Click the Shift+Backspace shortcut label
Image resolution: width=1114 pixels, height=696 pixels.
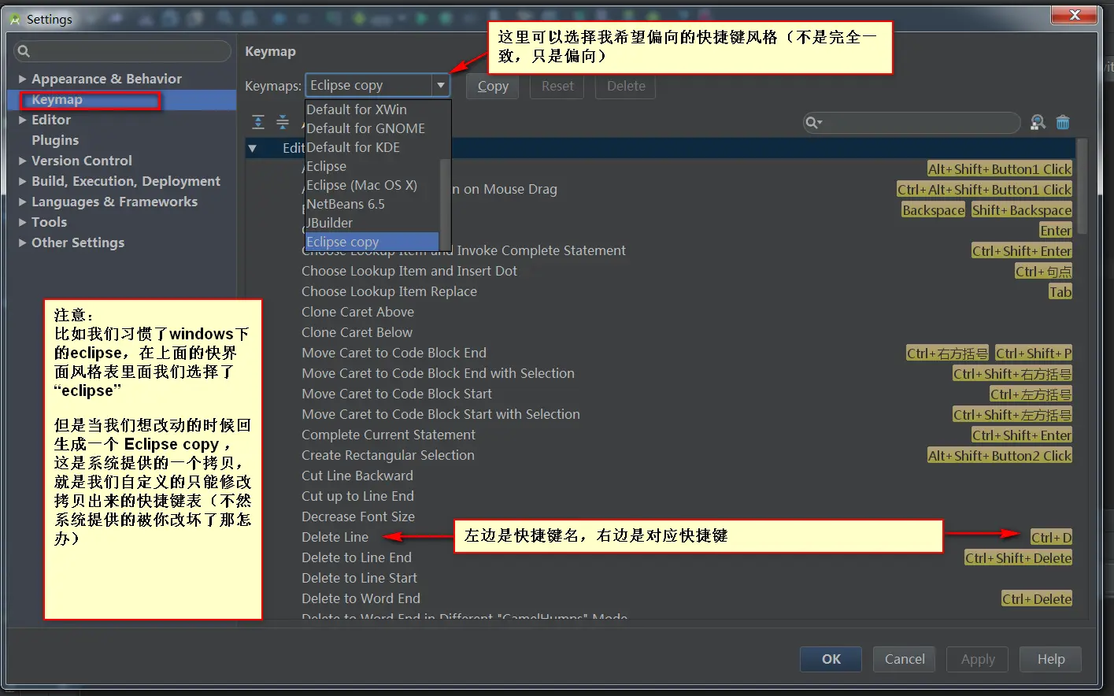pyautogui.click(x=1021, y=209)
